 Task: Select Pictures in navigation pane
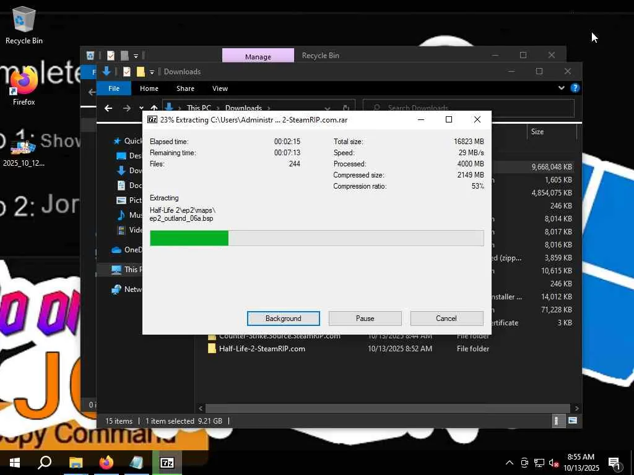pos(129,200)
